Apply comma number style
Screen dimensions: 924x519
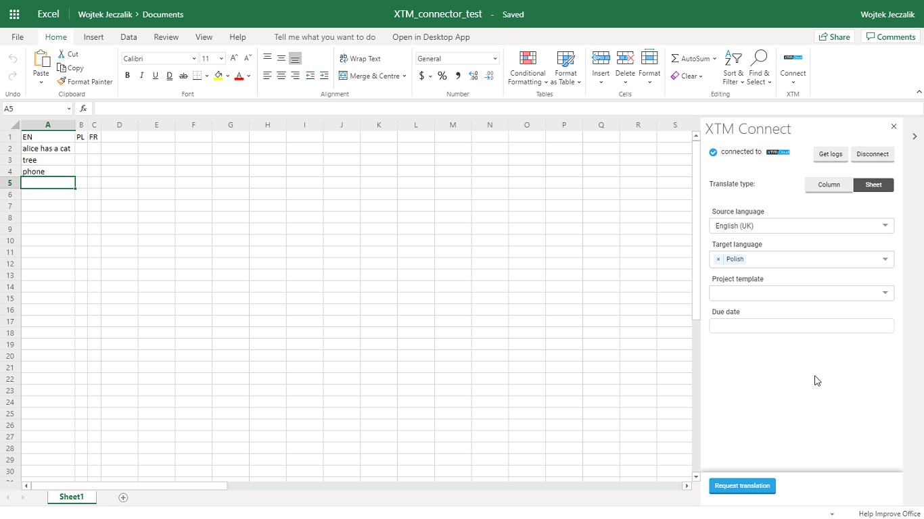[x=458, y=76]
